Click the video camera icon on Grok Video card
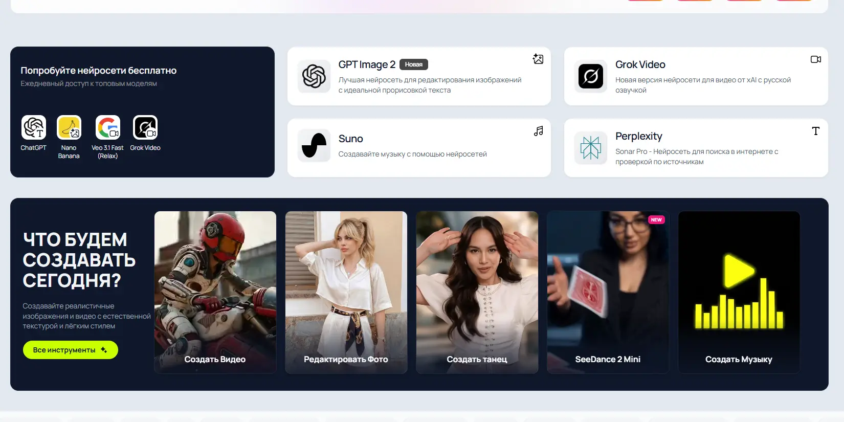The width and height of the screenshot is (844, 422). coord(816,59)
